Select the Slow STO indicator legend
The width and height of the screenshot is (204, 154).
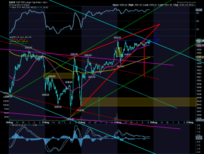[x=29, y=7]
